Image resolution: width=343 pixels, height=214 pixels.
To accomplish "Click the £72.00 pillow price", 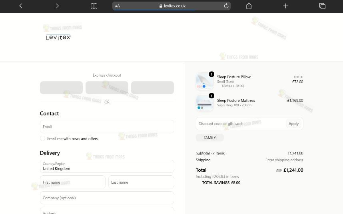I will (297, 82).
